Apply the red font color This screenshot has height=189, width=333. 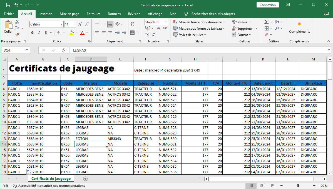[82, 33]
